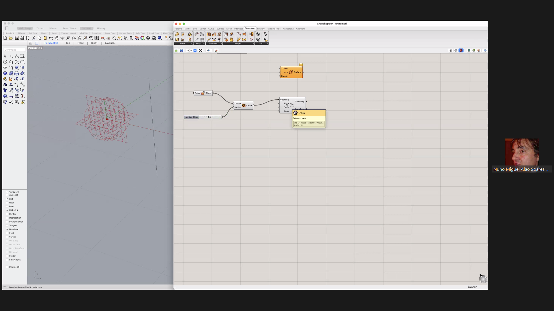The image size is (554, 311).
Task: Switch to the Curve tab in Grasshopper
Action: [x=211, y=29]
